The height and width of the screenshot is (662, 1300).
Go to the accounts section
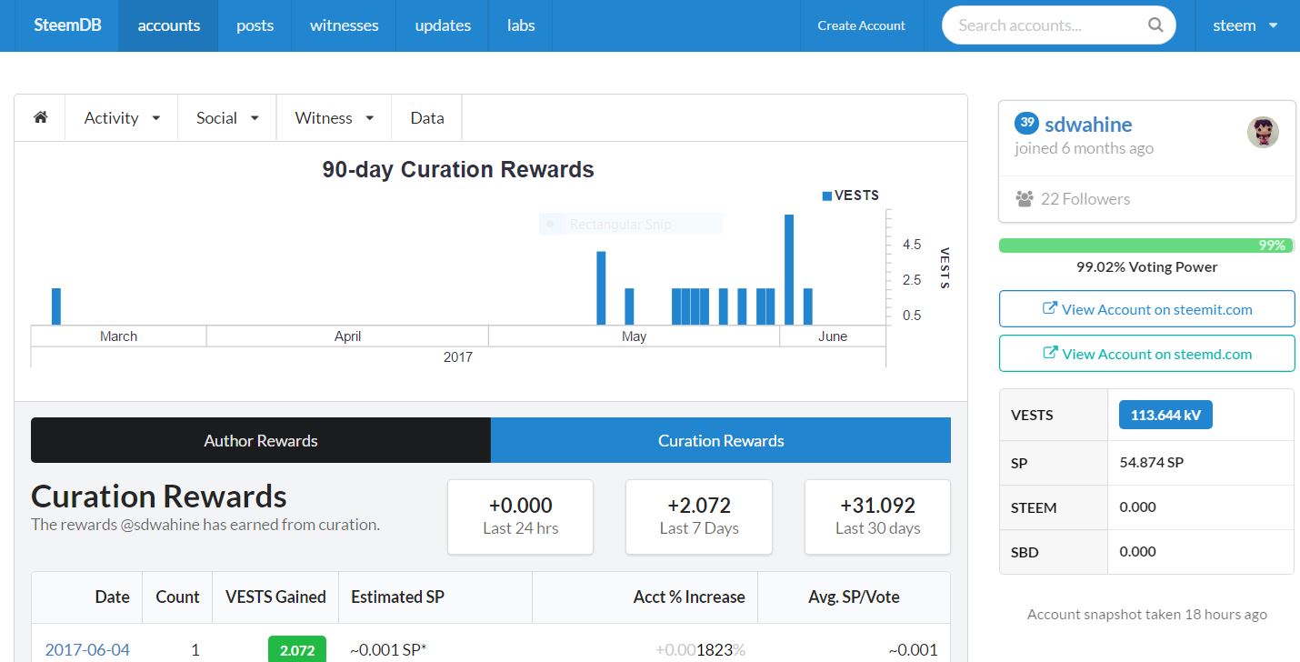[x=169, y=25]
